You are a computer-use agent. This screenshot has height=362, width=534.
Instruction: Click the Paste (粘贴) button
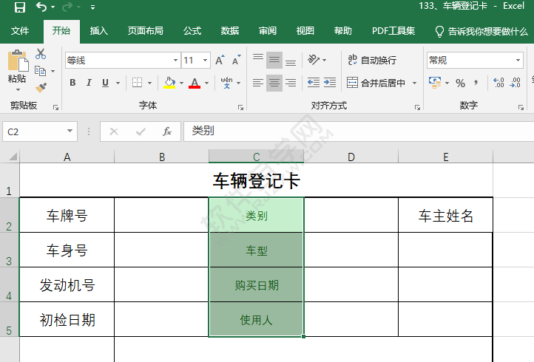point(16,68)
